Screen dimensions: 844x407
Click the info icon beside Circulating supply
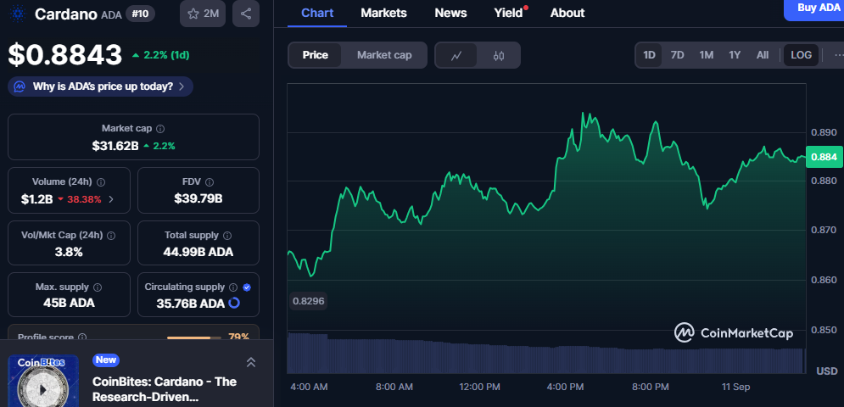pyautogui.click(x=233, y=287)
